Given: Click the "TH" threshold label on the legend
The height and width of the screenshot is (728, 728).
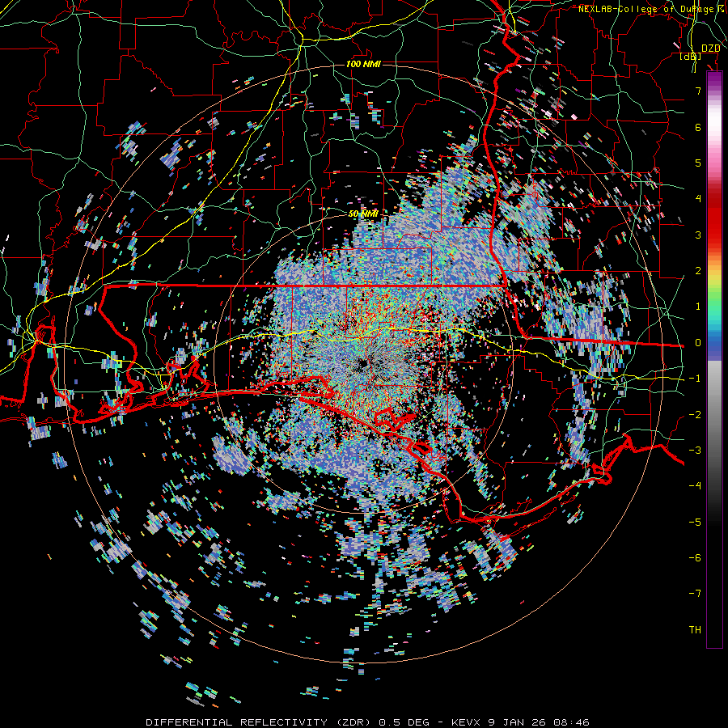Looking at the screenshot, I should 695,629.
